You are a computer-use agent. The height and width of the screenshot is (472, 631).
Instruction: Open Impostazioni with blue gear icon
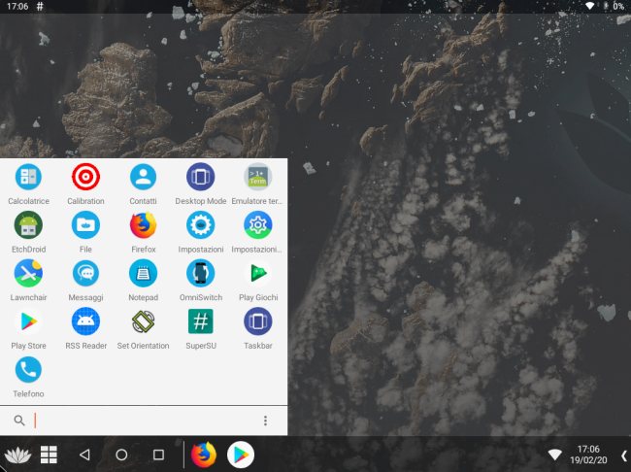(x=200, y=225)
